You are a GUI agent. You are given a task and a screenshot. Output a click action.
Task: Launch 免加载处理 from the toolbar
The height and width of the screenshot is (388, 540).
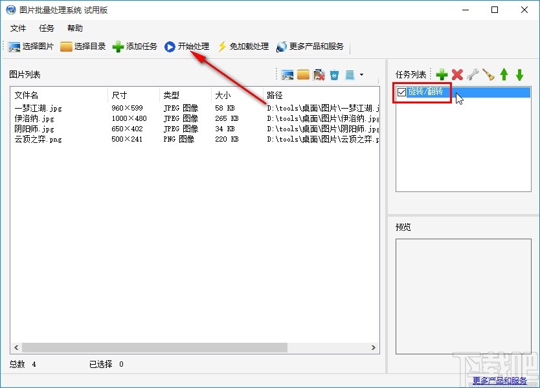tap(245, 46)
